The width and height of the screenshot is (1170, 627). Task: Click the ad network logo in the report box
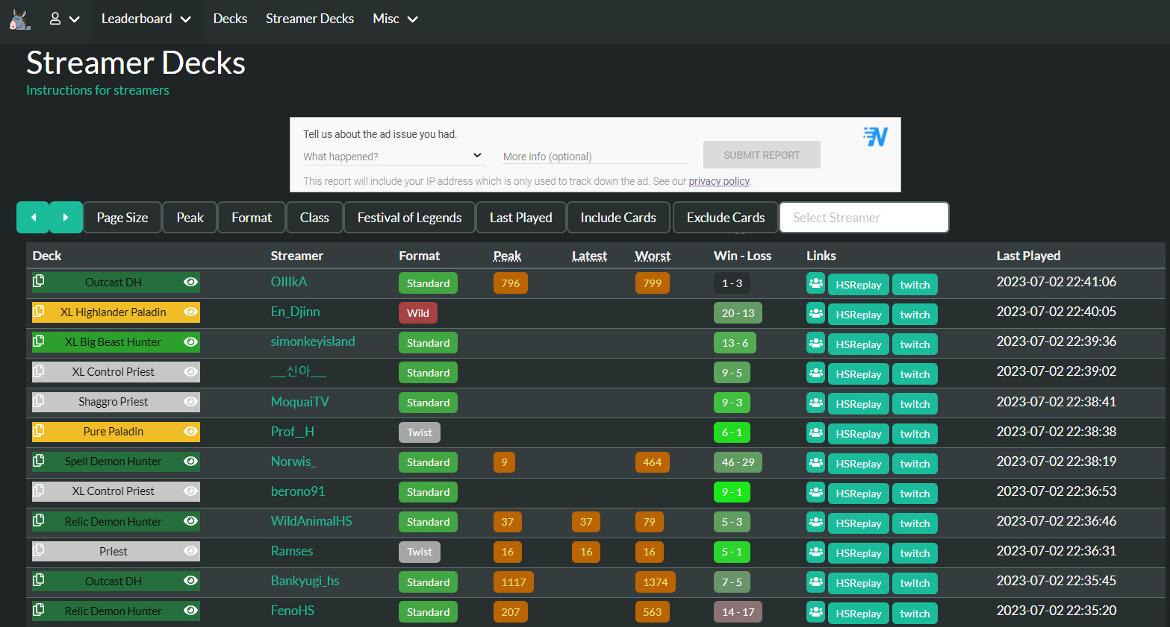tap(875, 136)
